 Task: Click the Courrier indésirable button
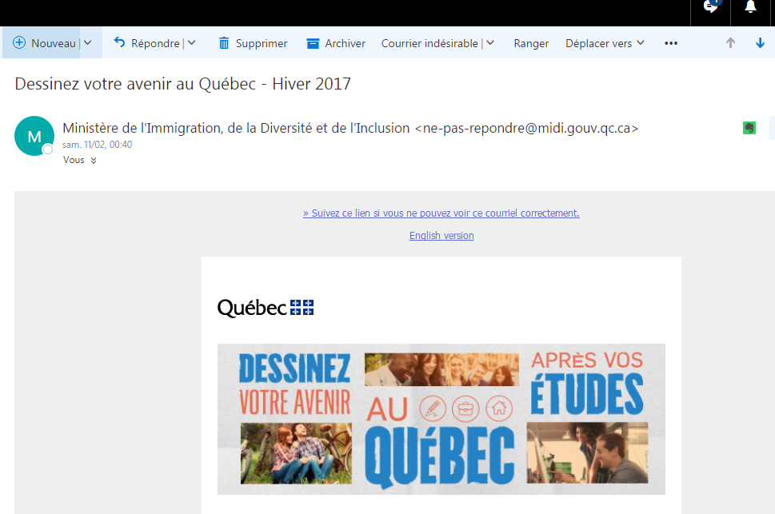click(429, 43)
